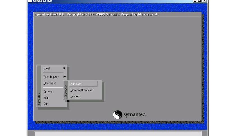The height and width of the screenshot is (136, 235).
Task: Choose Quit to exit Ghost
Action: click(46, 104)
